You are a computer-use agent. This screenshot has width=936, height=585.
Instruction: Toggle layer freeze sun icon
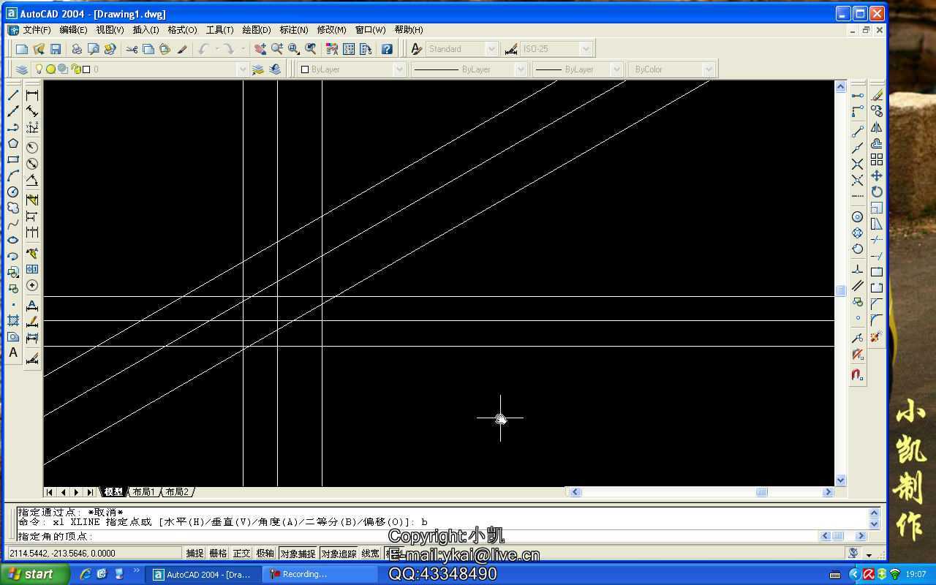pyautogui.click(x=50, y=69)
